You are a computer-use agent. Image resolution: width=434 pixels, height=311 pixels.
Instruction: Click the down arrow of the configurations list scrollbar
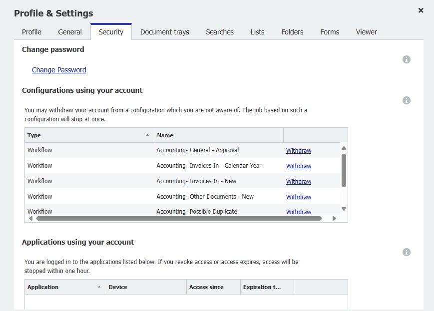343,209
